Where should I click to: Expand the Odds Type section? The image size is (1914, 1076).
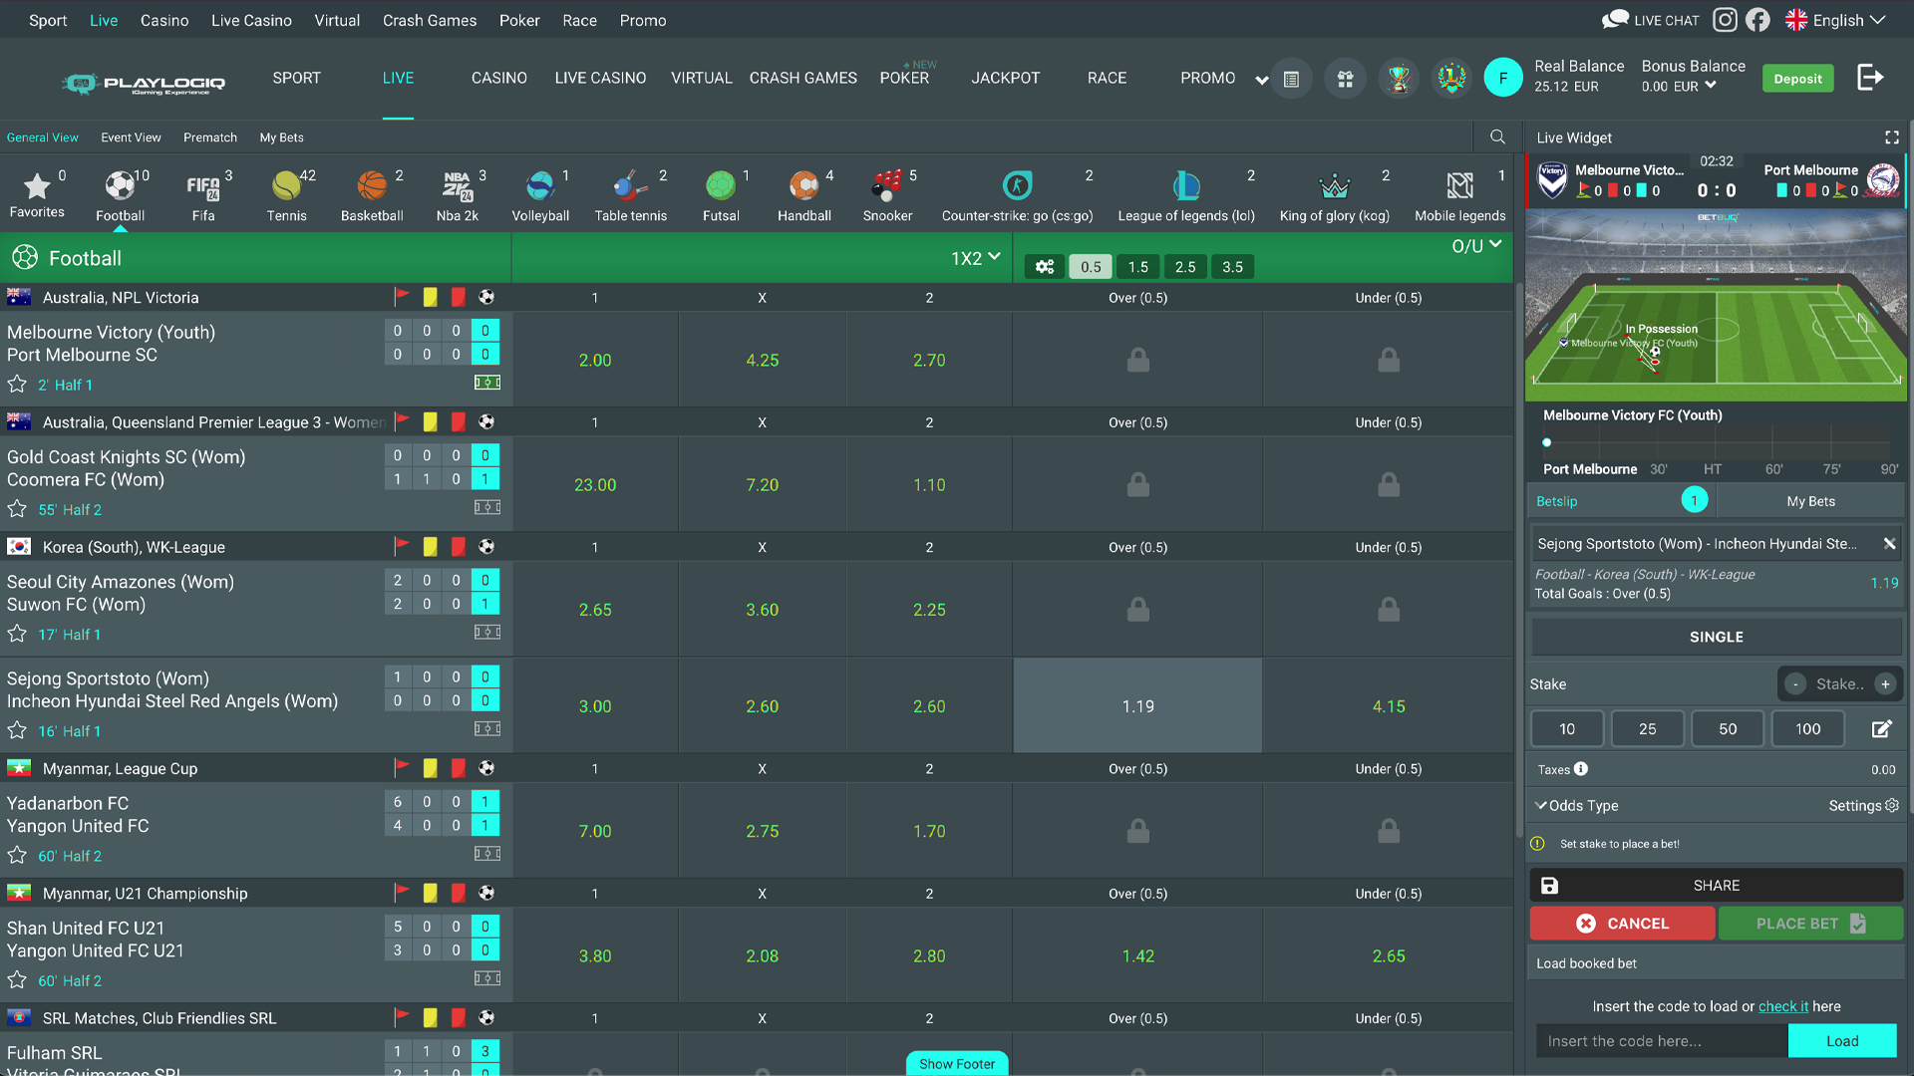pyautogui.click(x=1577, y=805)
